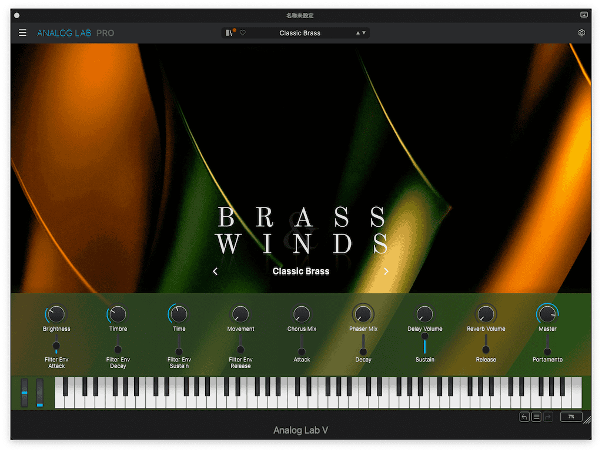Click the Sustain fader
Viewport: 602px width, 452px height.
coord(424,343)
